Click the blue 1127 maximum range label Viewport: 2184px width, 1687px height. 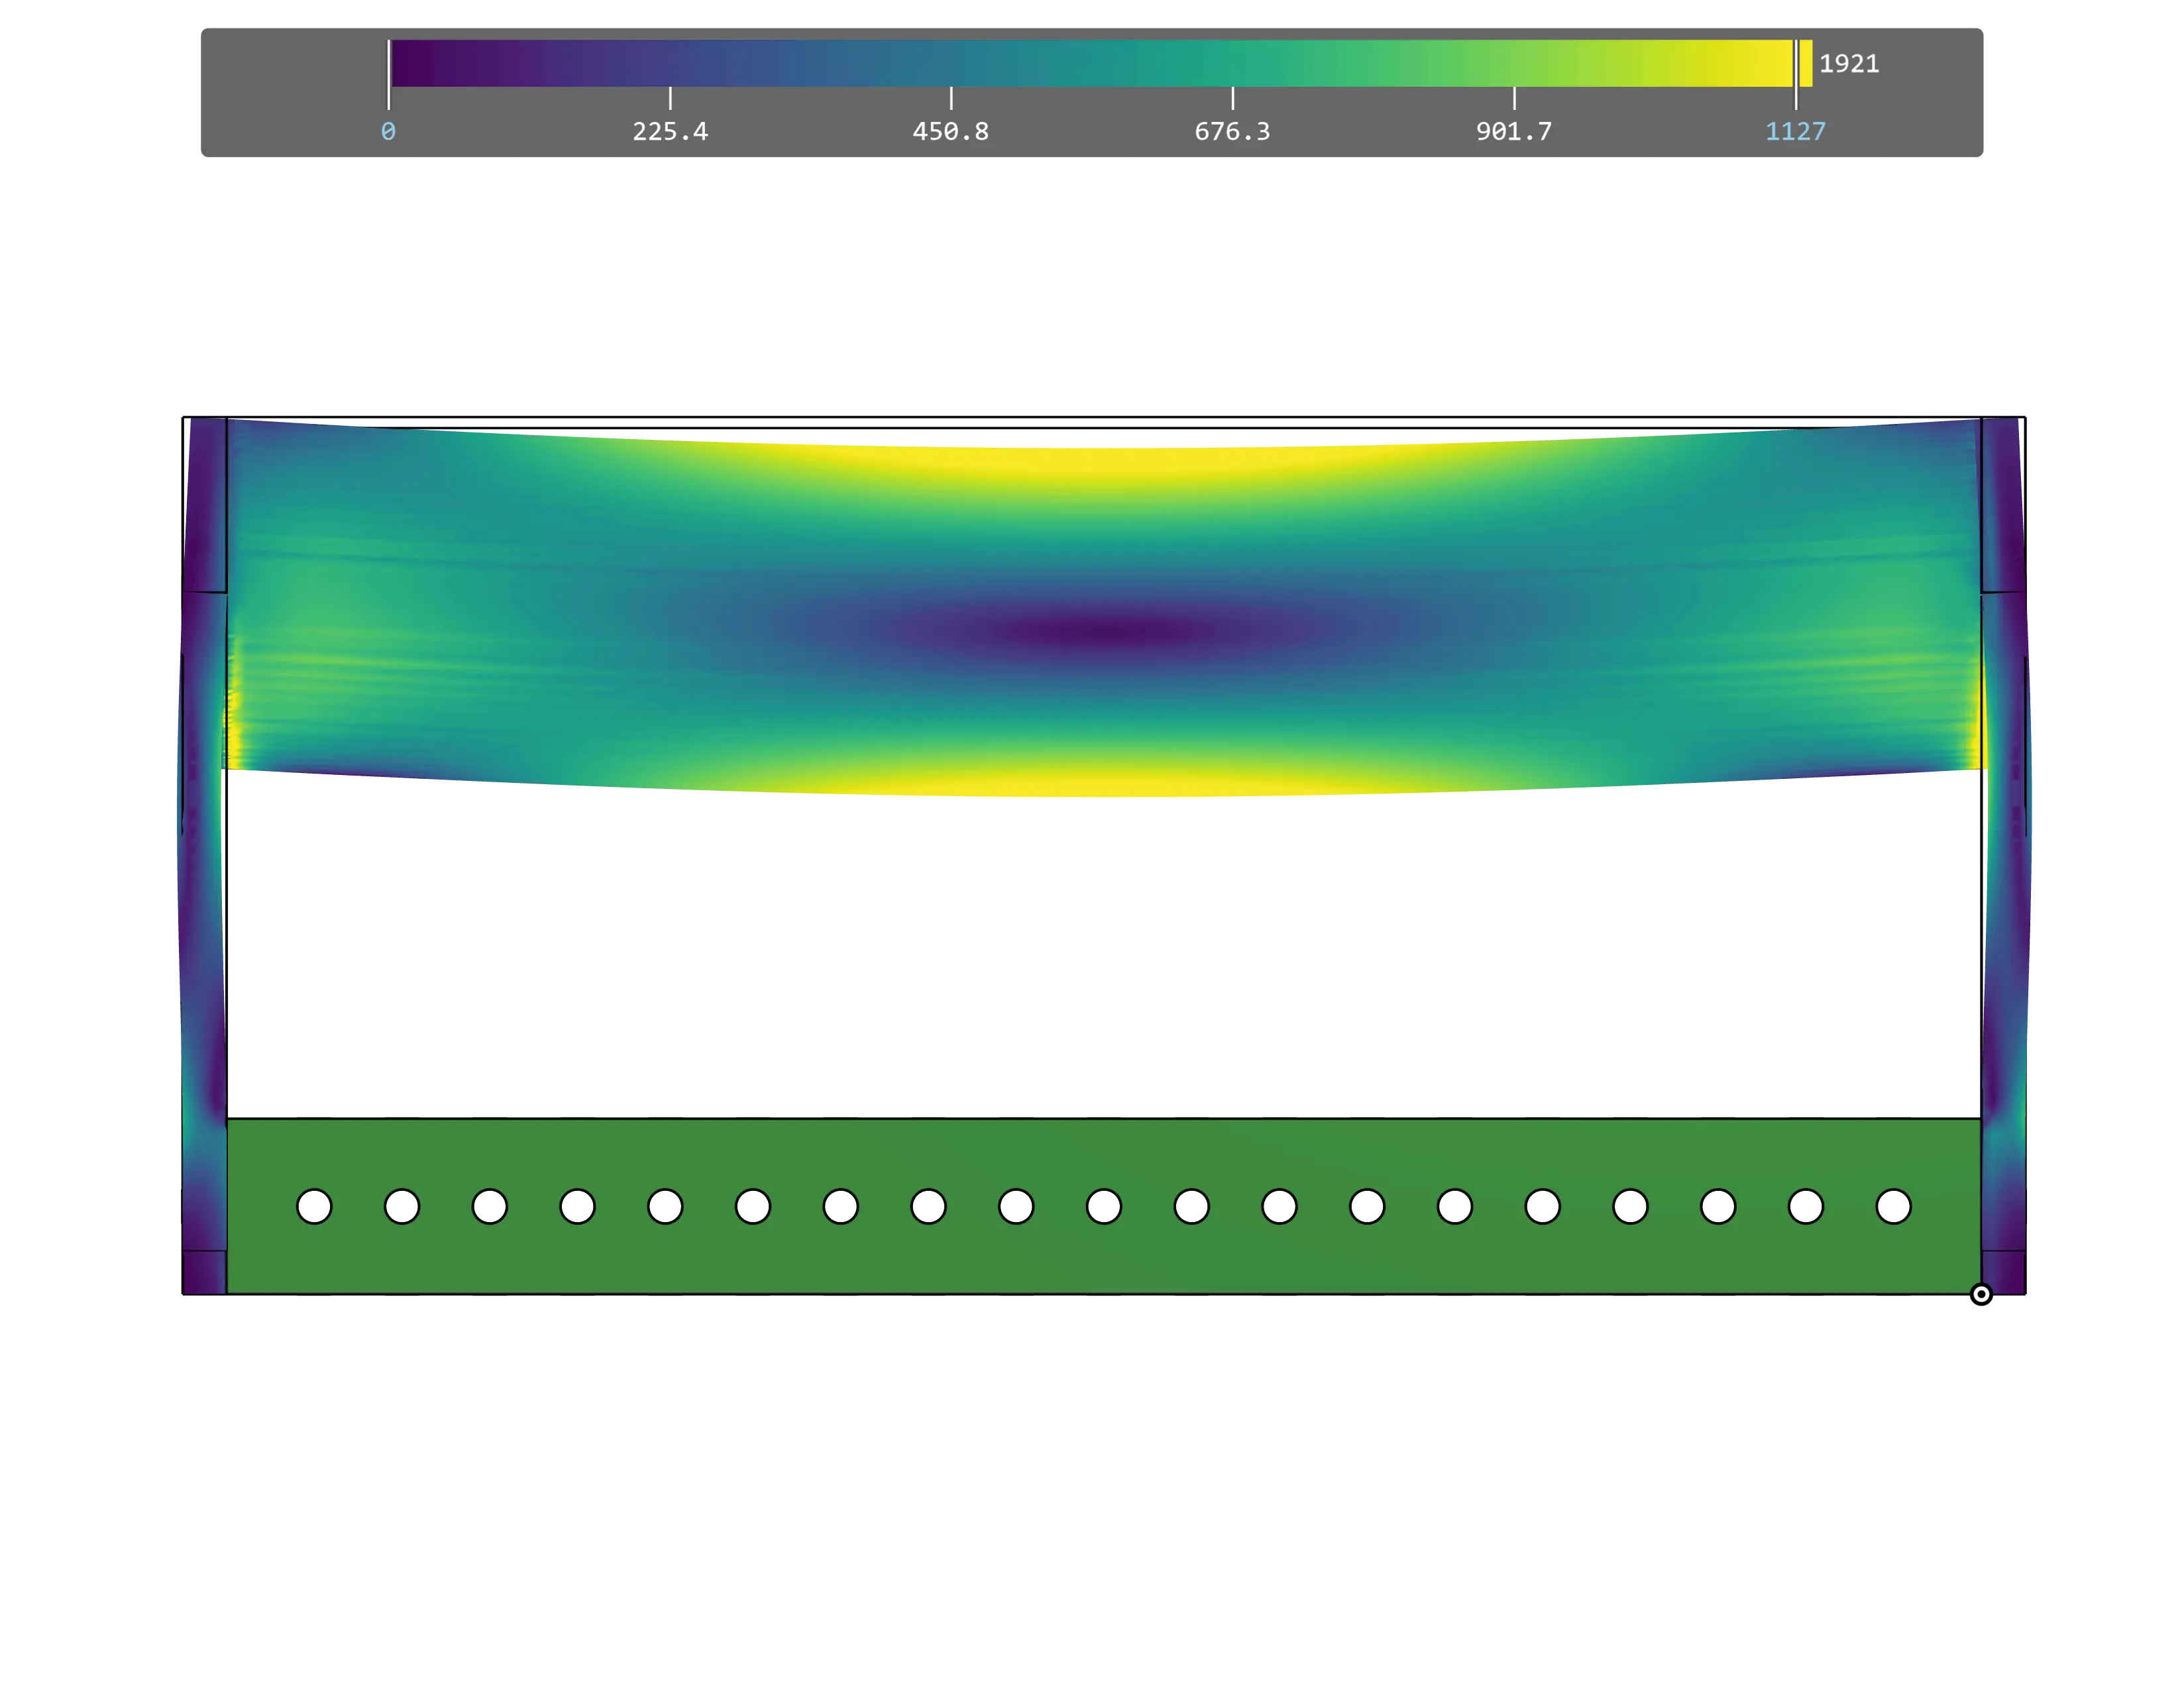point(1795,132)
